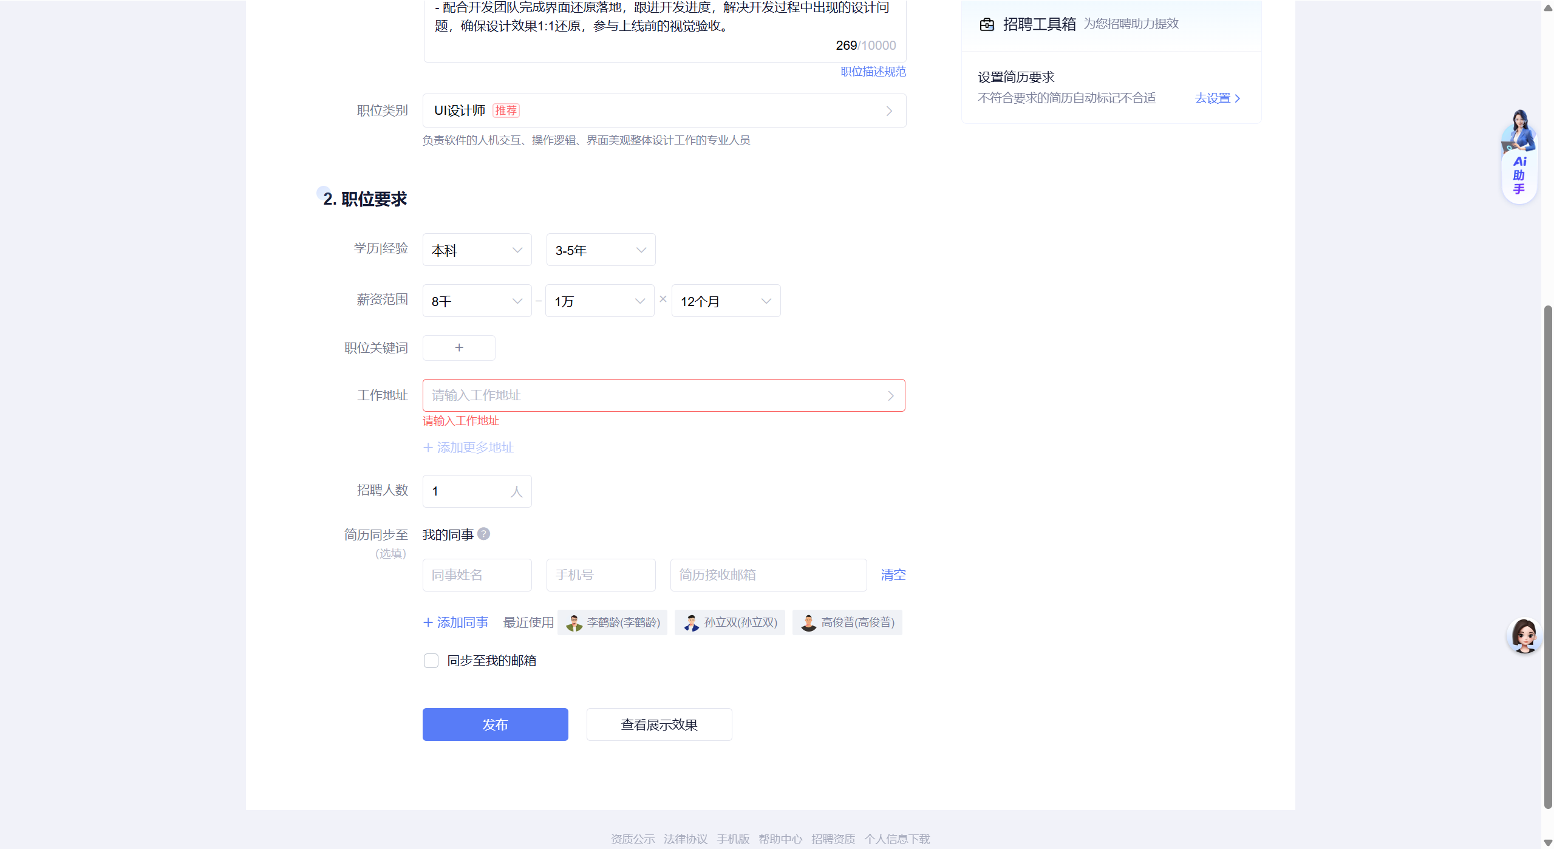
Task: Click the 查看展示效果 preview button
Action: [659, 725]
